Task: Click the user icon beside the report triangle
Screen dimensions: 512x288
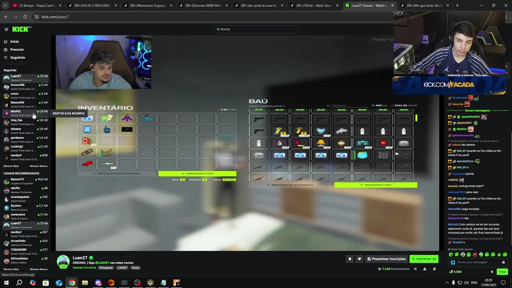Action: [x=434, y=269]
